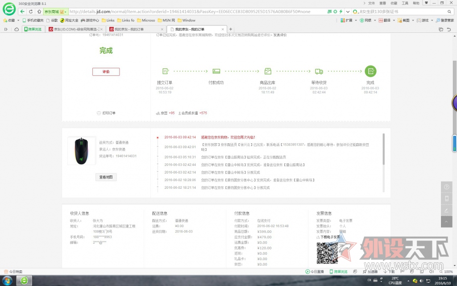Viewport: 457px width, 286px height.
Task: Click the feedback pencil sidebar icon
Action: pos(447,210)
